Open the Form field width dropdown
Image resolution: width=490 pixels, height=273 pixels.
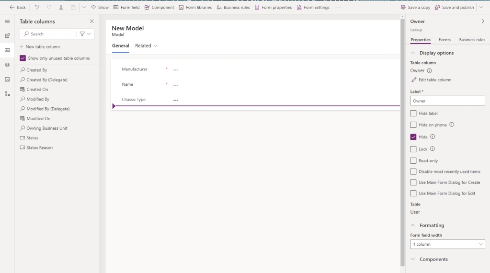coord(447,244)
